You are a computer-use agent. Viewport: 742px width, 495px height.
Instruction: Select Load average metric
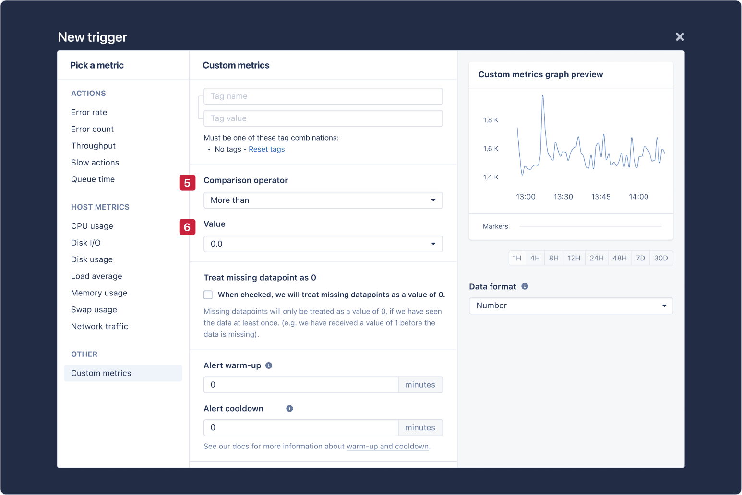(97, 276)
